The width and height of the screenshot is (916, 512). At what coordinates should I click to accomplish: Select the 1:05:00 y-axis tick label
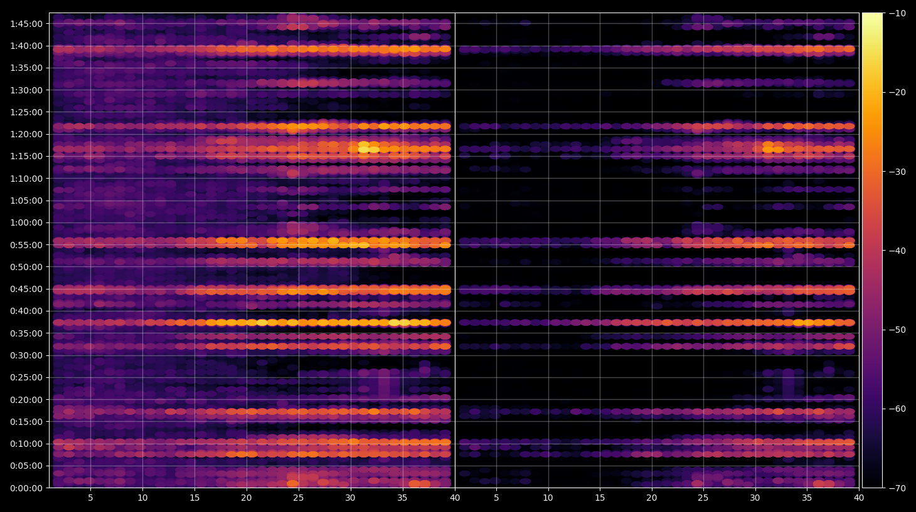click(x=26, y=201)
